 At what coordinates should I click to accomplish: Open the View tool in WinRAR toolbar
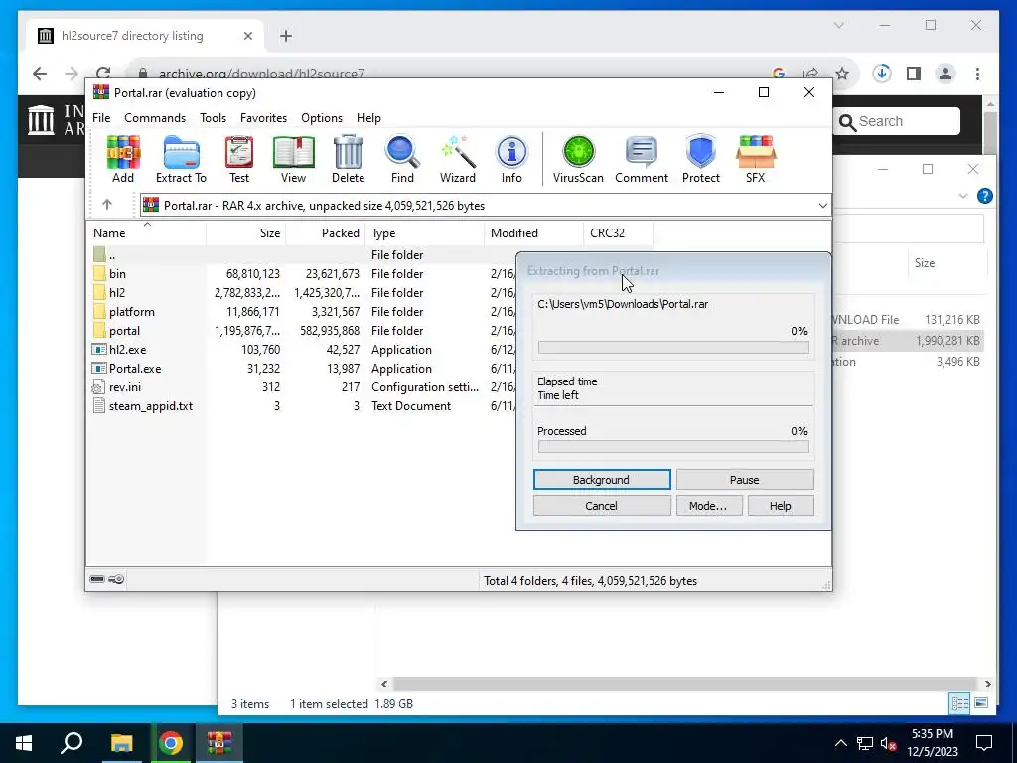tap(293, 159)
